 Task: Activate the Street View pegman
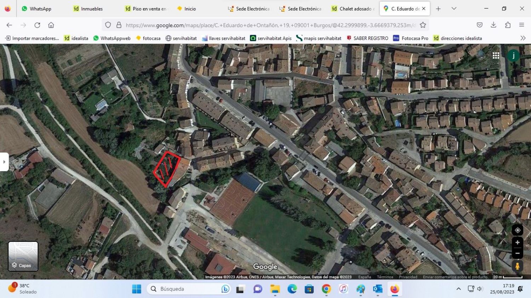(517, 266)
